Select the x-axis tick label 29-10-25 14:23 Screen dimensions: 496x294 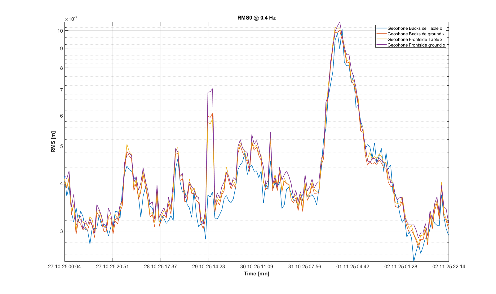pyautogui.click(x=209, y=266)
